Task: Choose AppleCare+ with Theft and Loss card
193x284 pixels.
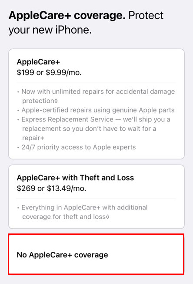Action: coord(96,197)
